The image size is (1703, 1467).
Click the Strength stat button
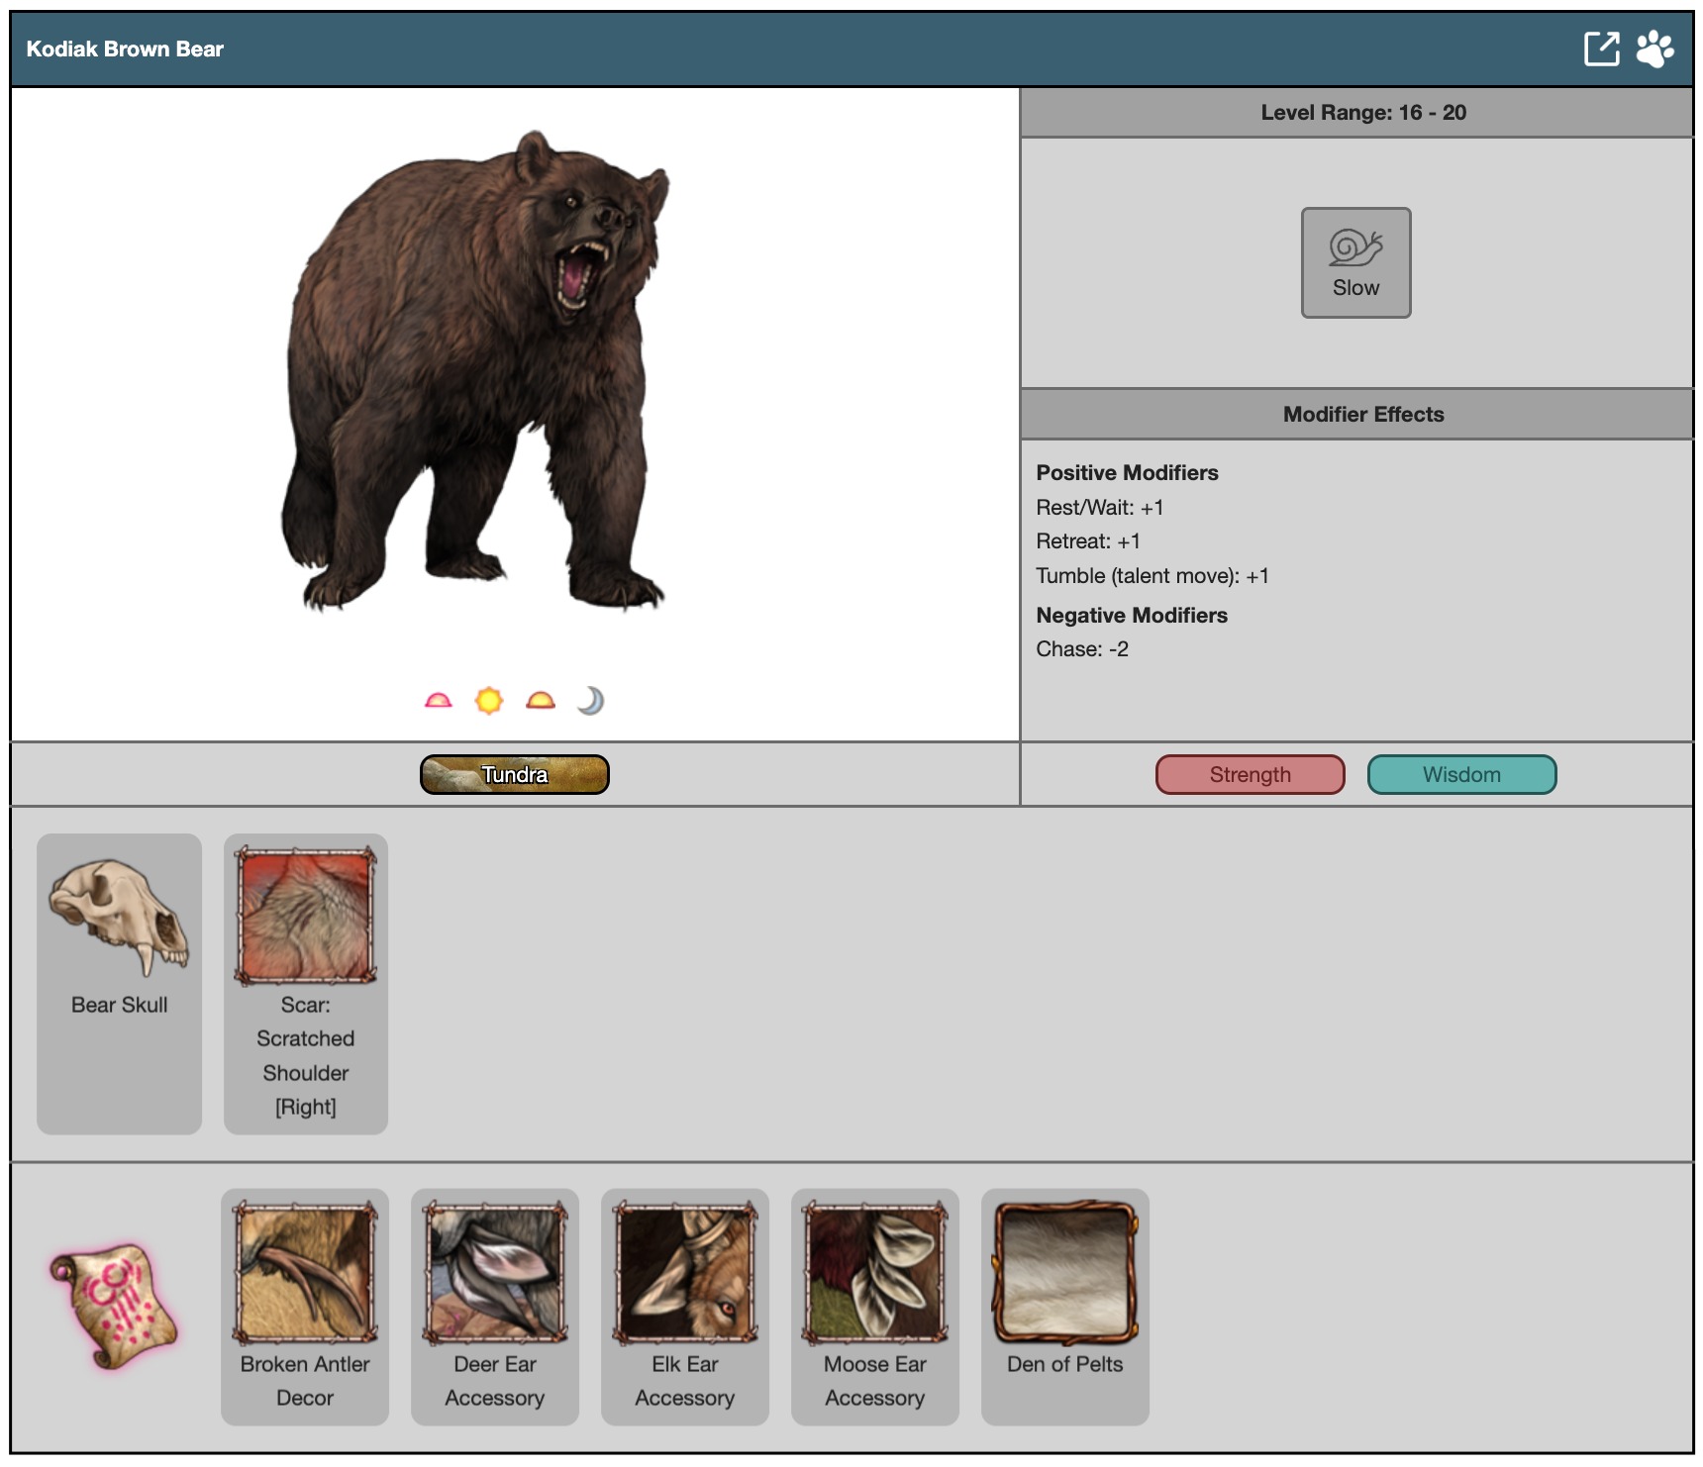click(1250, 774)
